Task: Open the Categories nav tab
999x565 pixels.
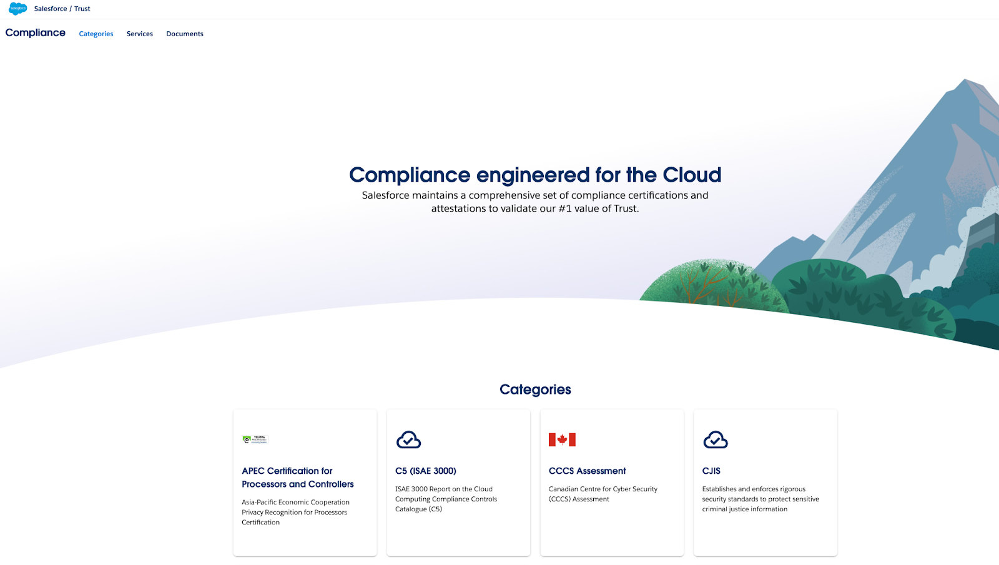Action: (x=96, y=34)
